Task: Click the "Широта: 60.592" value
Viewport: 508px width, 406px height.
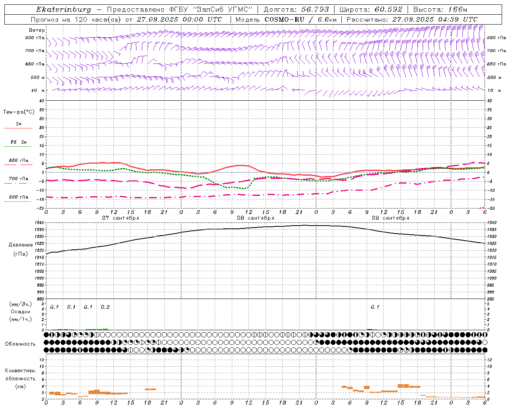Action: pyautogui.click(x=371, y=10)
